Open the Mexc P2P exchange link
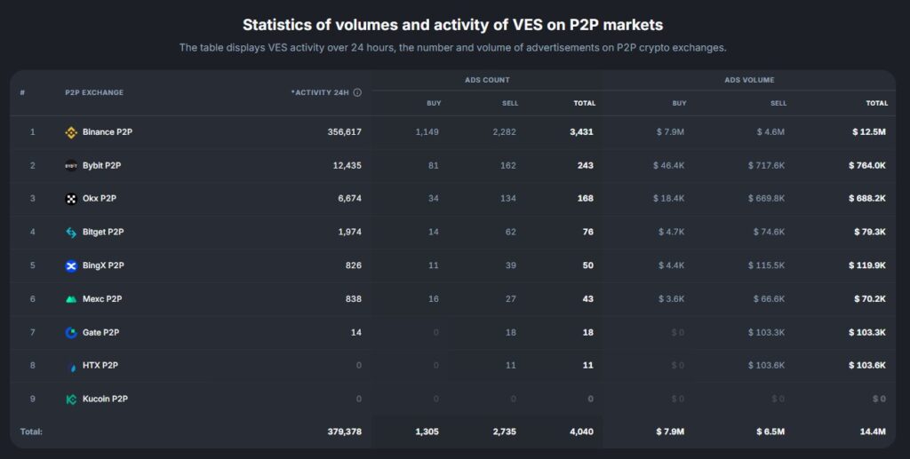Screen dimensions: 910x459 coord(102,299)
